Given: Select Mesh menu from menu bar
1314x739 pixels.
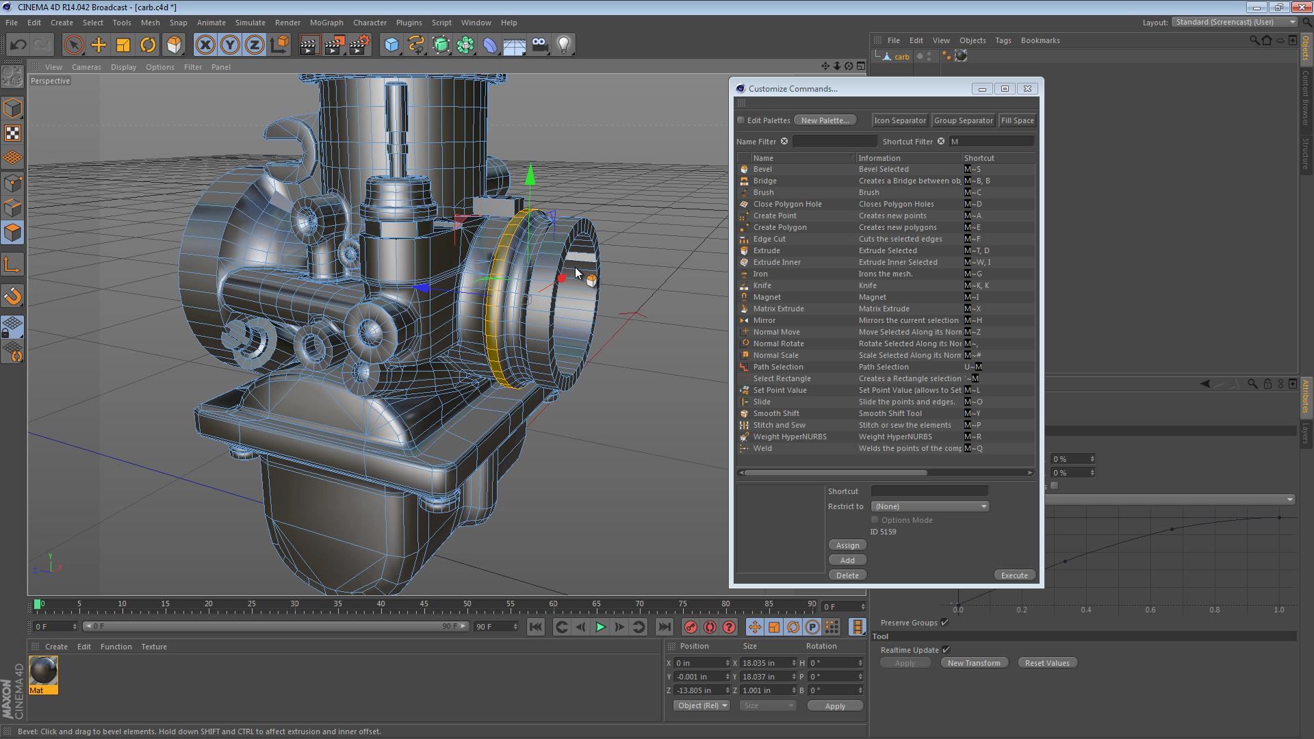Looking at the screenshot, I should 150,23.
